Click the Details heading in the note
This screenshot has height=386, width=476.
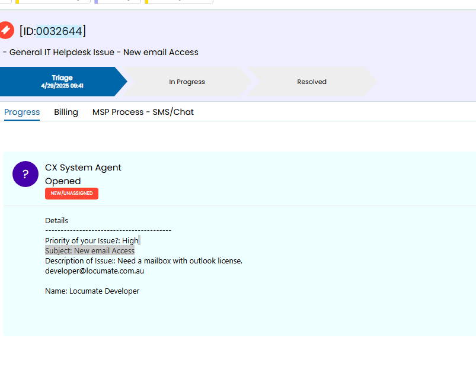pos(56,220)
